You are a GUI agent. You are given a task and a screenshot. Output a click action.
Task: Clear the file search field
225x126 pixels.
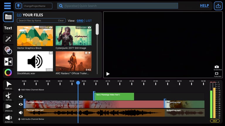[61, 21]
